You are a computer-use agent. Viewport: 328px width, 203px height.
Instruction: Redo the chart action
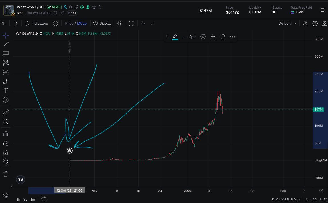153,24
